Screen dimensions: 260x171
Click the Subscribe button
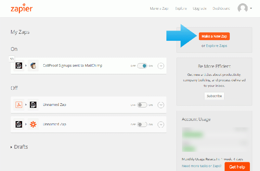click(x=214, y=96)
